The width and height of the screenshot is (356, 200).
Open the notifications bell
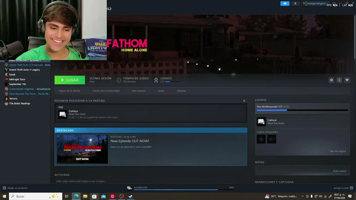point(295,4)
